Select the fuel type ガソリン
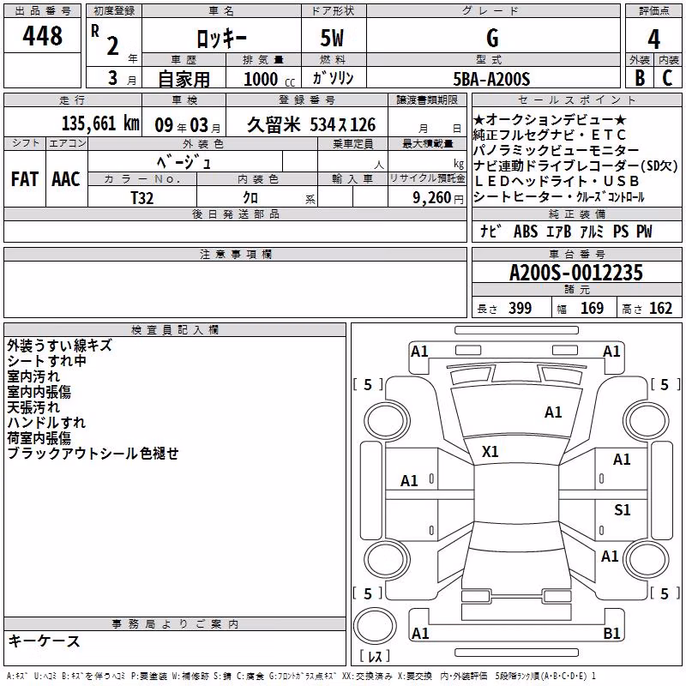 333,78
